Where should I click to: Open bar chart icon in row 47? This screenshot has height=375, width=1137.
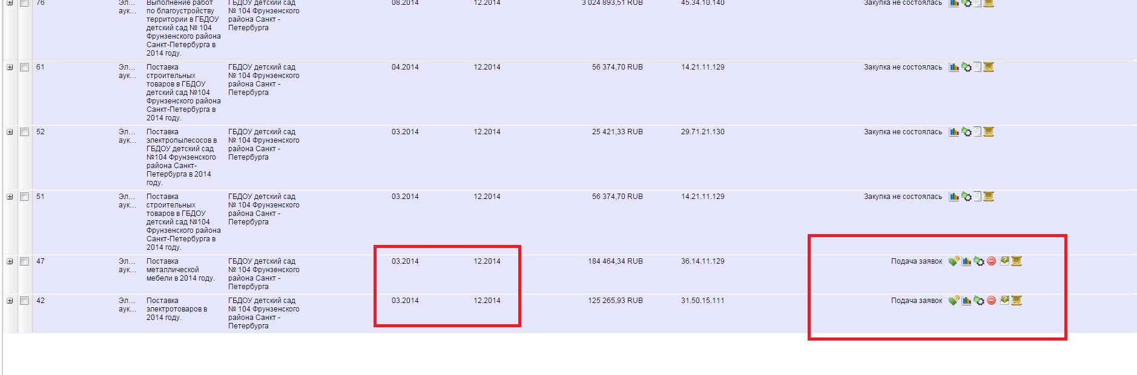(x=967, y=261)
